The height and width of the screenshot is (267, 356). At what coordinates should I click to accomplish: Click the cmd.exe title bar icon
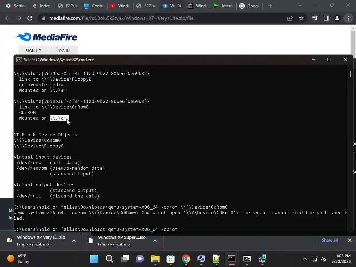tap(19, 60)
